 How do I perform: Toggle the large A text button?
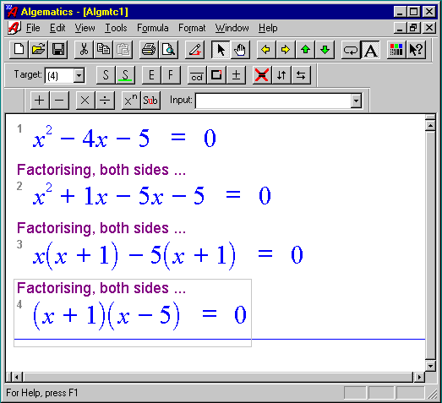pyautogui.click(x=370, y=50)
